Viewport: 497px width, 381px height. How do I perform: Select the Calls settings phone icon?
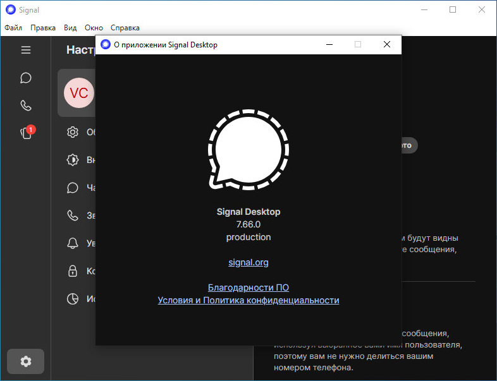click(x=73, y=215)
